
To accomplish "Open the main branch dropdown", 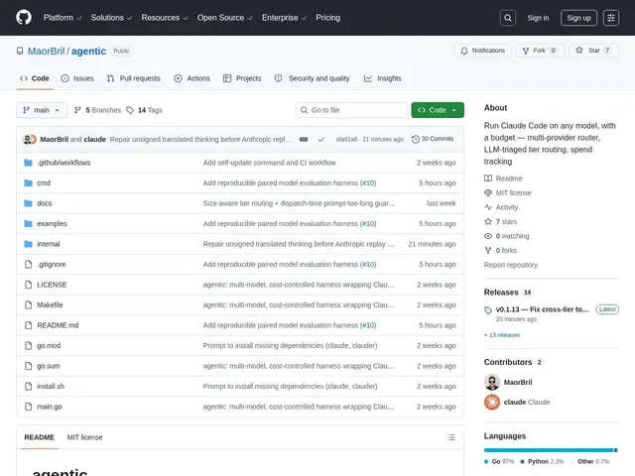I will pos(42,110).
